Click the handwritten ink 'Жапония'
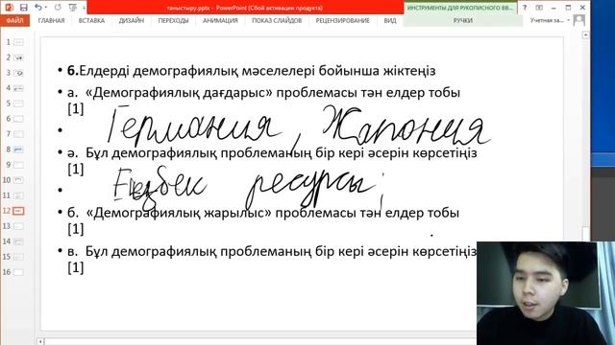The height and width of the screenshot is (345, 615). [406, 126]
